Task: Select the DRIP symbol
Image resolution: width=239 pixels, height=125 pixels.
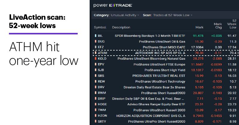Action: click(x=102, y=99)
